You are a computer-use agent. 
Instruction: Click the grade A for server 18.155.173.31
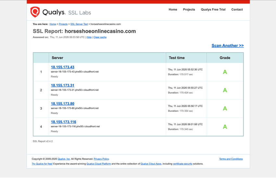[x=225, y=90]
